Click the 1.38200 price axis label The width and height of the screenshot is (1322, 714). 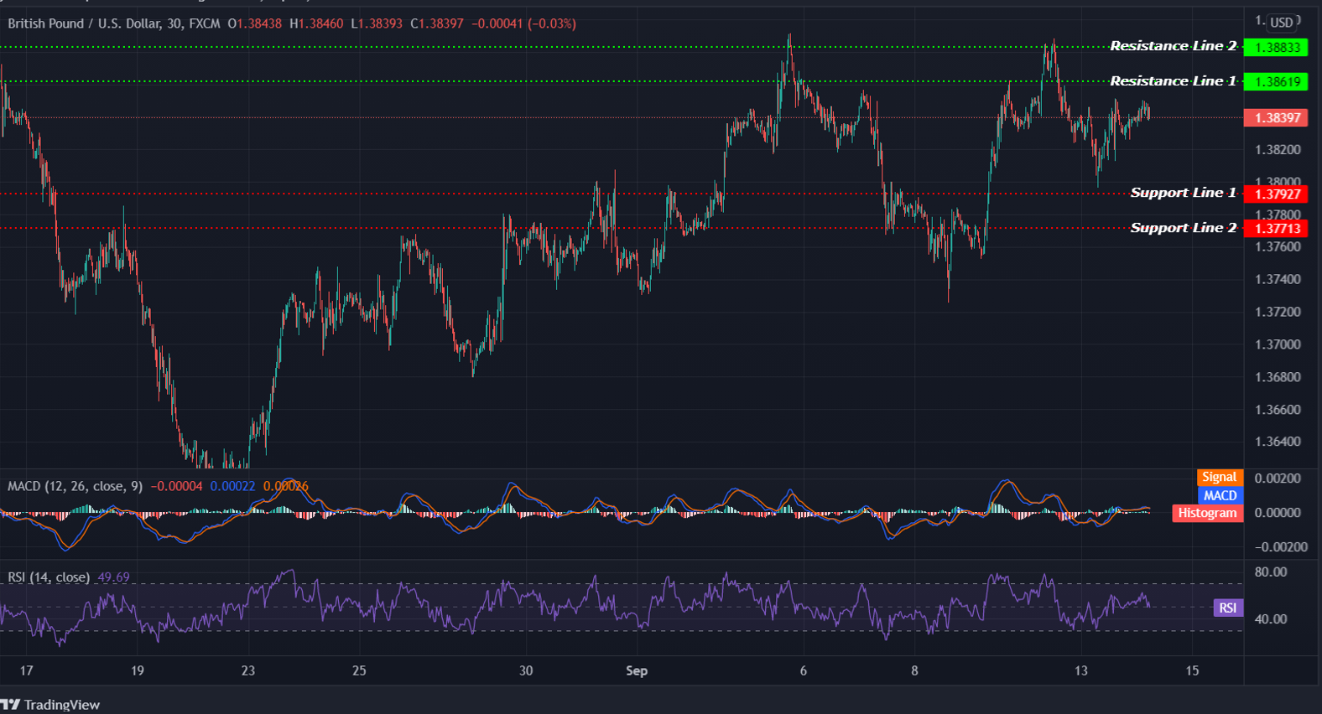[x=1278, y=150]
